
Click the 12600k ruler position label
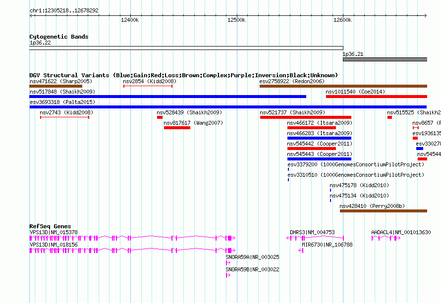click(x=342, y=20)
